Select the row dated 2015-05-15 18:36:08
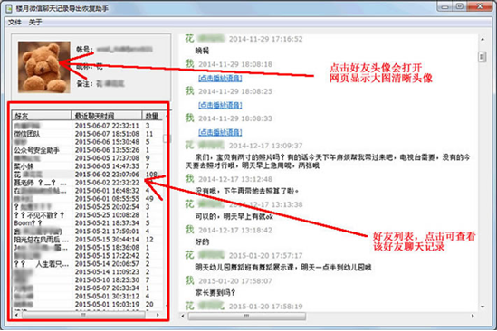This screenshot has width=497, height=331. (88, 248)
